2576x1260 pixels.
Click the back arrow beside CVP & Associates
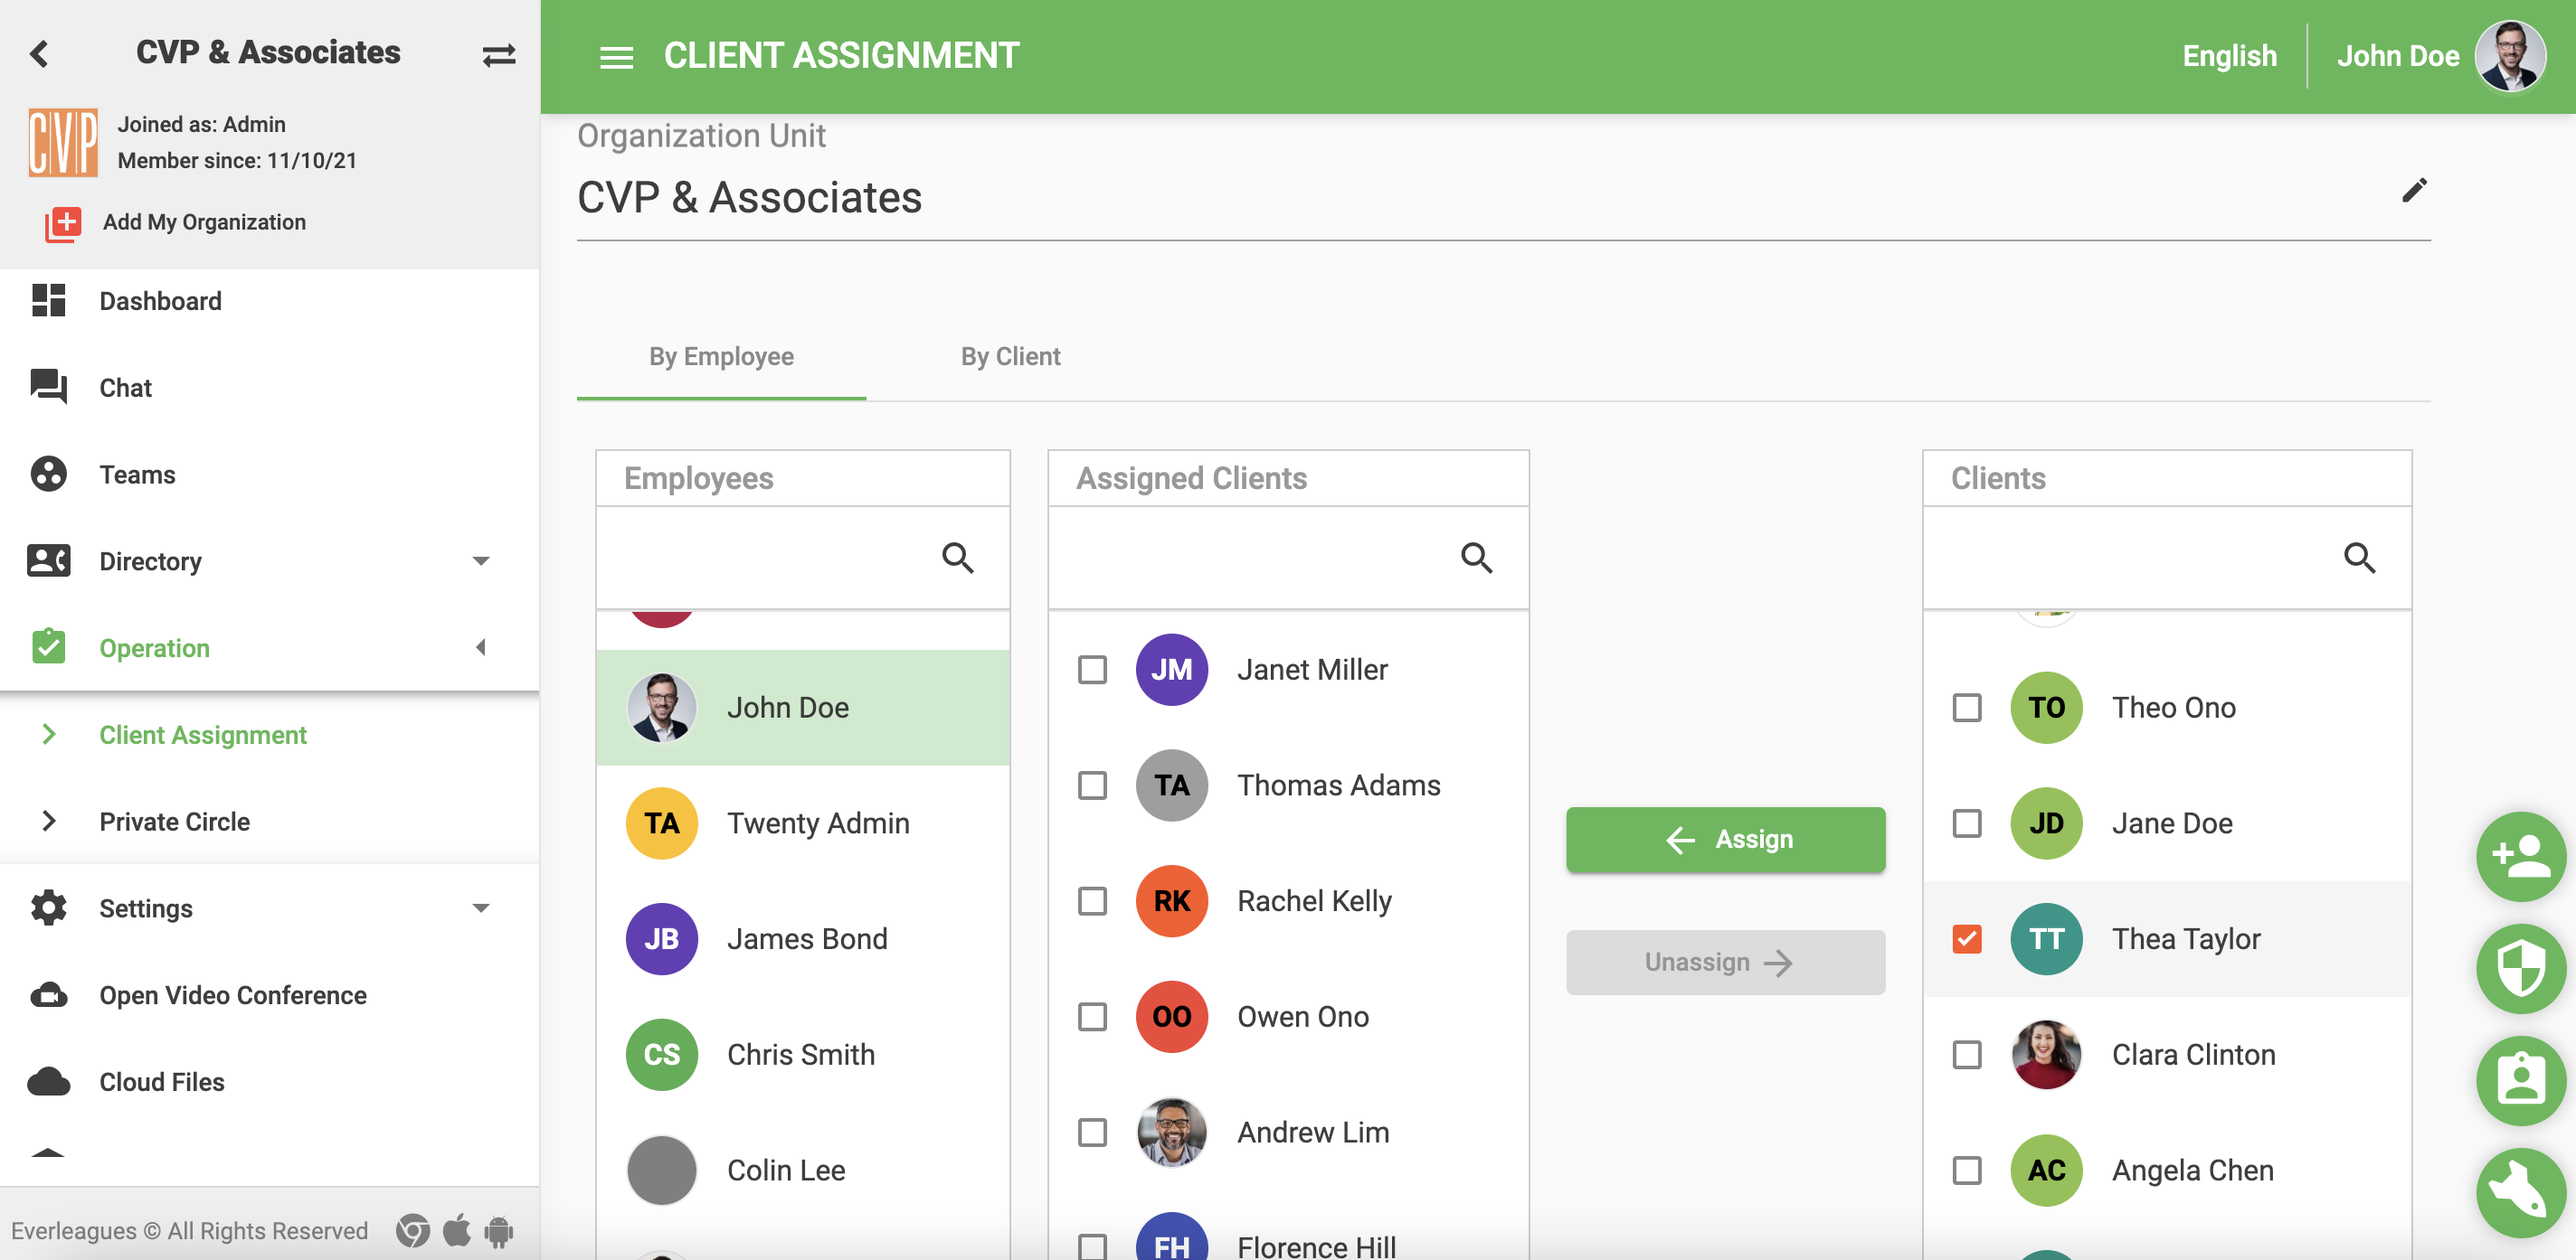[40, 53]
